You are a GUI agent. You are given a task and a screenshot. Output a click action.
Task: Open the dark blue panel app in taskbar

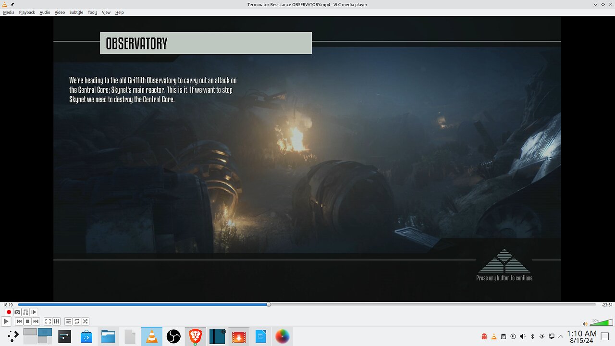[x=217, y=336]
